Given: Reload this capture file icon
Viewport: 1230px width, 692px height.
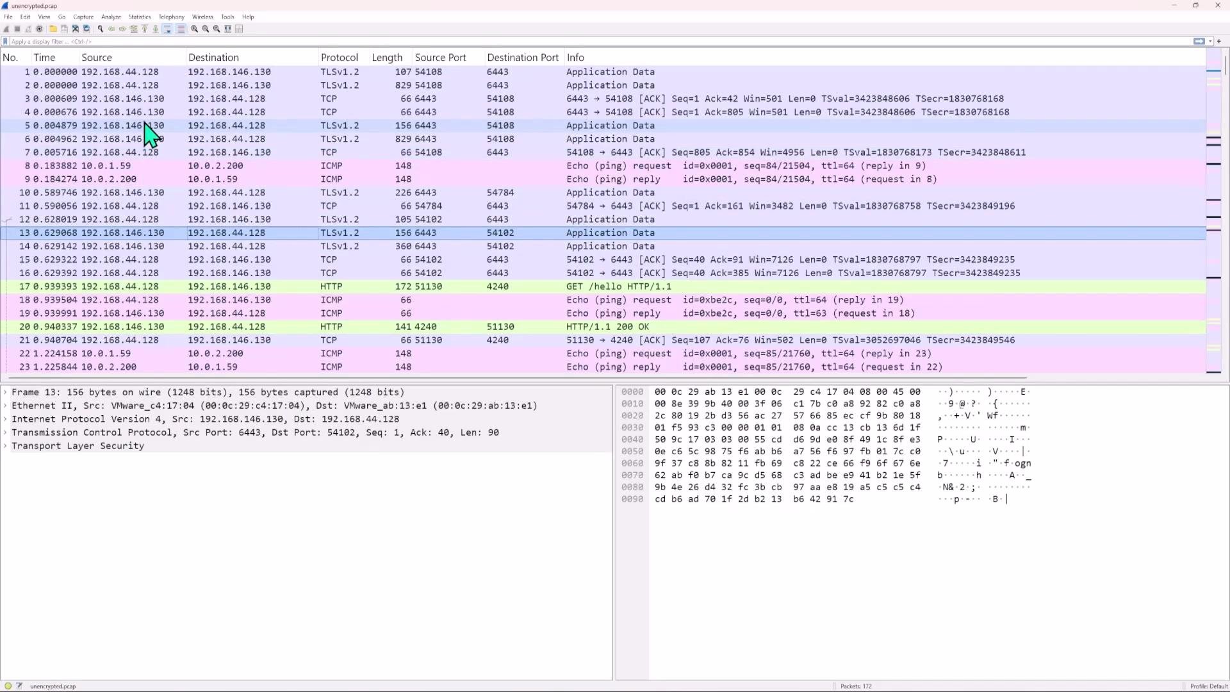Looking at the screenshot, I should pos(86,29).
